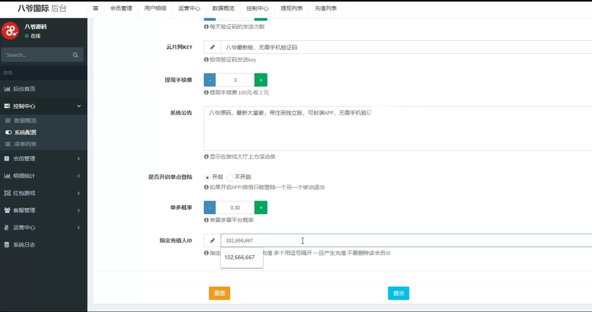The width and height of the screenshot is (592, 312).
Task: Click the chart icon next to 后台首页
Action: click(x=8, y=89)
